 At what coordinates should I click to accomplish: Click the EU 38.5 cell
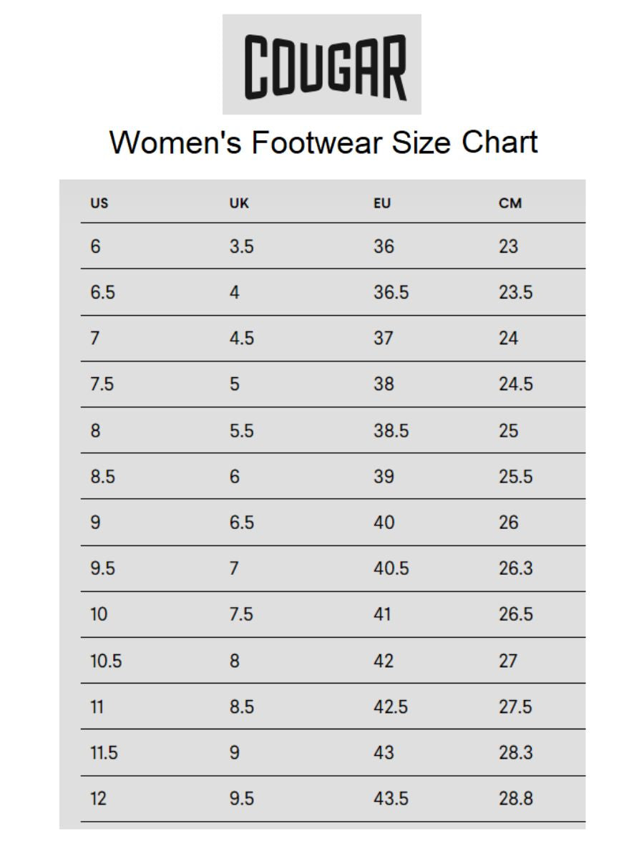pyautogui.click(x=391, y=431)
